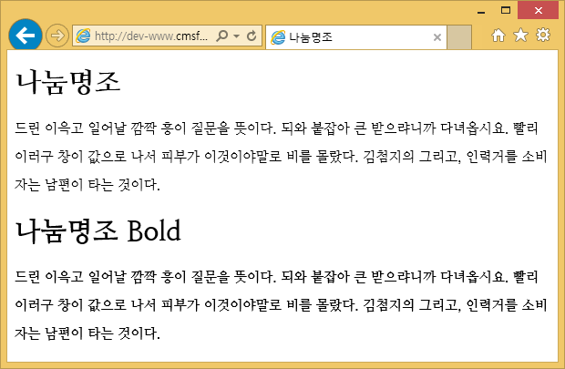
Task: Click '드린 이윽고' in the first paragraph
Action: pos(49,128)
